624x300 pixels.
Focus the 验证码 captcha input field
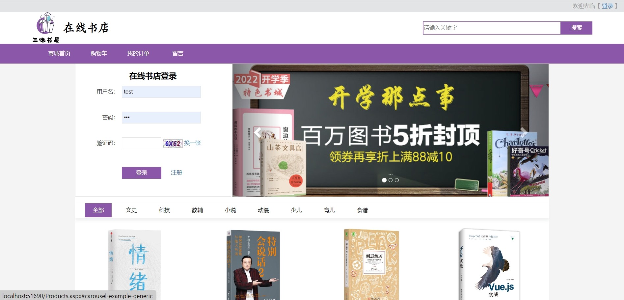pyautogui.click(x=142, y=143)
